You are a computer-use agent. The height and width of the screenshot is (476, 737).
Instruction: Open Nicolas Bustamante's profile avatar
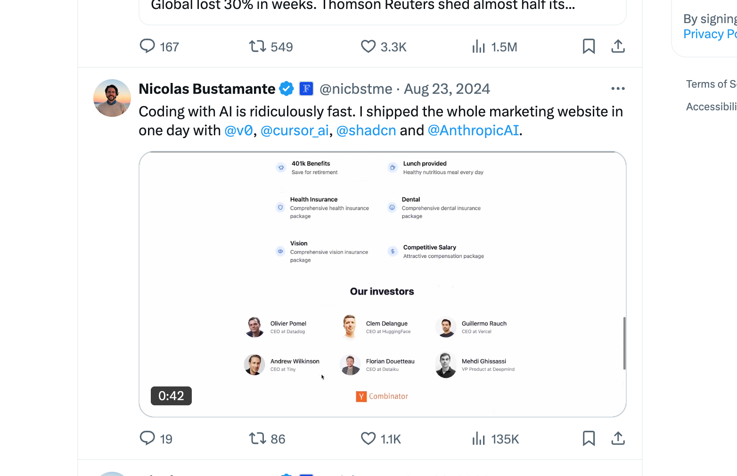(112, 98)
